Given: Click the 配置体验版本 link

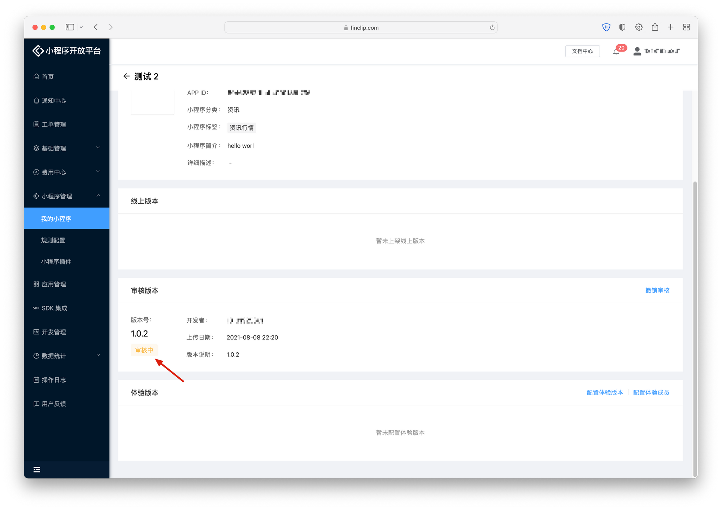Looking at the screenshot, I should point(605,392).
